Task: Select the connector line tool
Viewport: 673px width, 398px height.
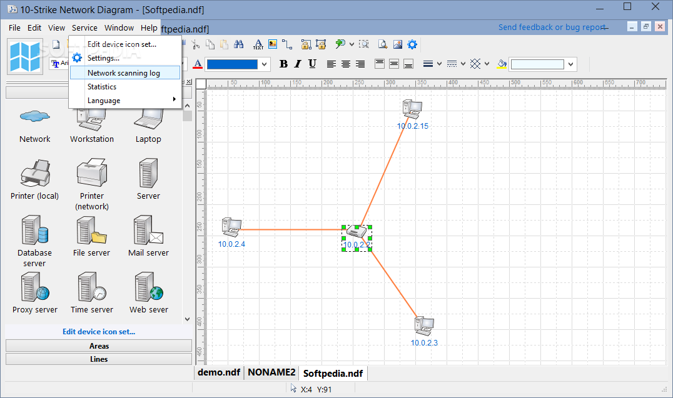Action: (287, 44)
